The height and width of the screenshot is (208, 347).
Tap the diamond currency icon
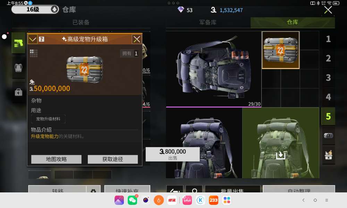pyautogui.click(x=181, y=10)
